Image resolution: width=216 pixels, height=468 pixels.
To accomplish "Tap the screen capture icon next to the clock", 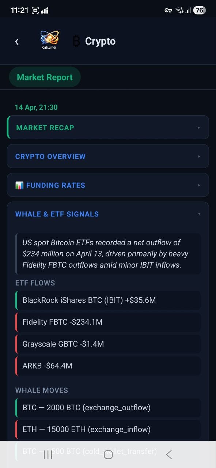I will tap(35, 10).
